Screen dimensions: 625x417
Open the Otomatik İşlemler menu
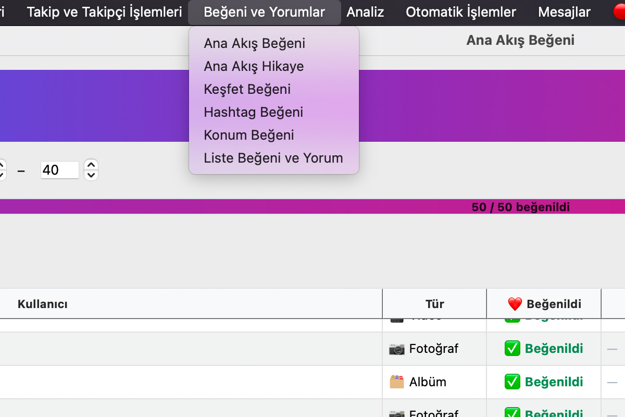[x=461, y=12]
